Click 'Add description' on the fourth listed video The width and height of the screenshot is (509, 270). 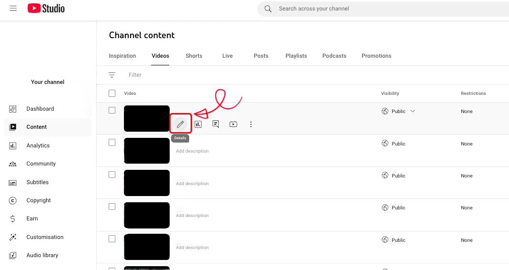tap(192, 216)
